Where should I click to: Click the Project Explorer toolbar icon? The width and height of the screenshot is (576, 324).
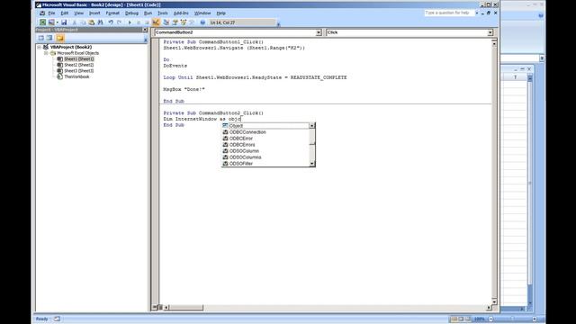coord(166,22)
